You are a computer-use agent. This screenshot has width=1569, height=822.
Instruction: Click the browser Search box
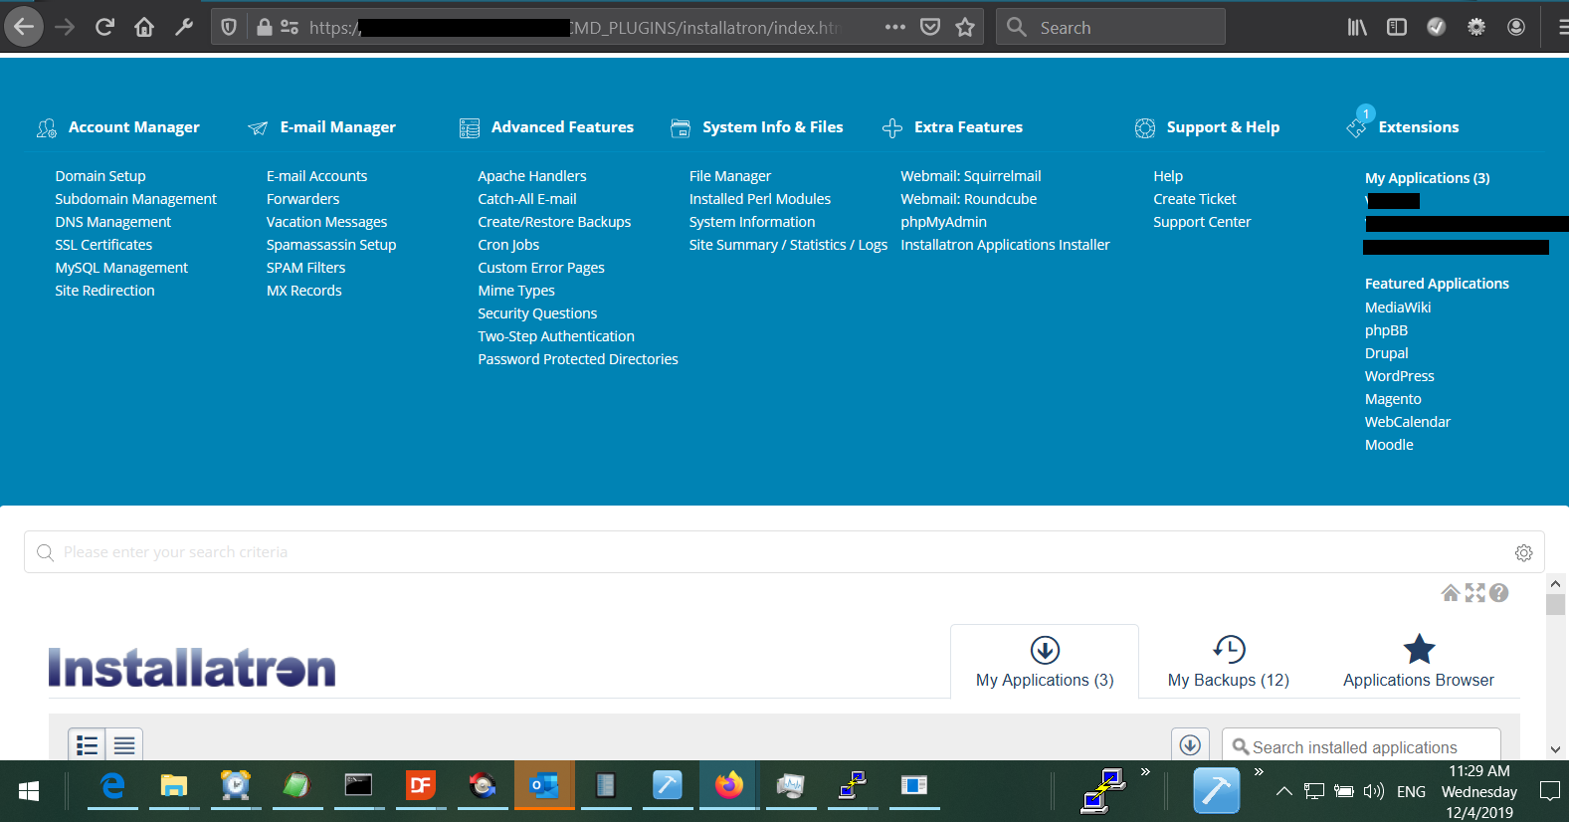tap(1110, 27)
